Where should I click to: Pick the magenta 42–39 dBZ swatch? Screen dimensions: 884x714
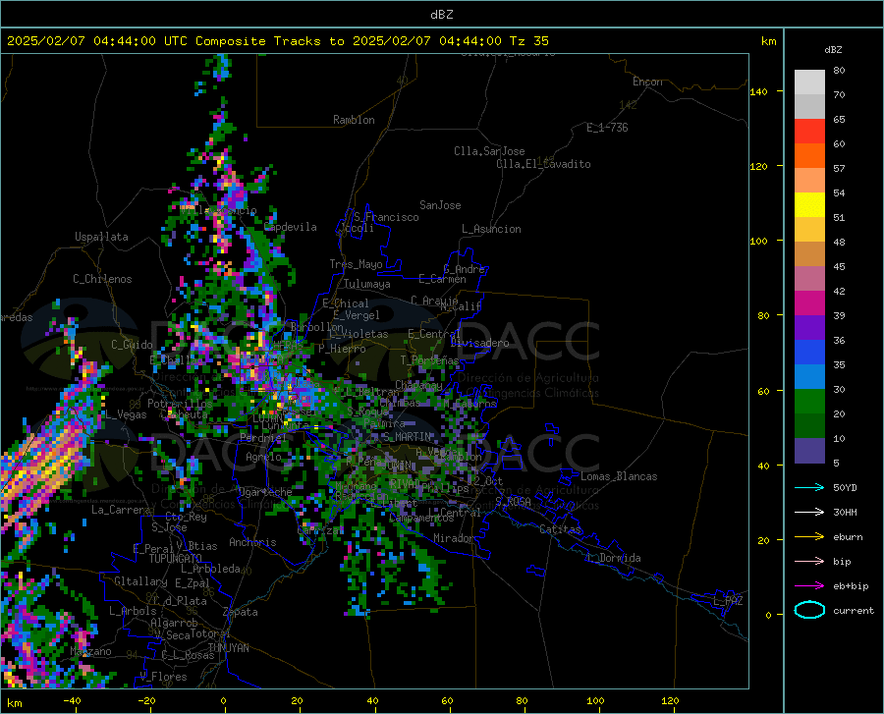click(x=809, y=303)
